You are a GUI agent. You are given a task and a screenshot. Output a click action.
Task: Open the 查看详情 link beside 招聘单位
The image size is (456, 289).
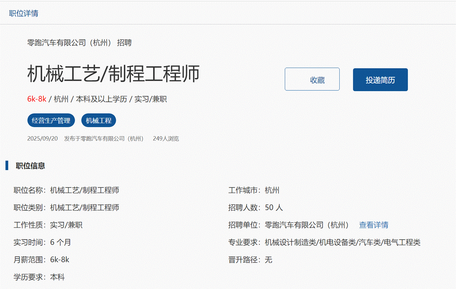pyautogui.click(x=373, y=225)
